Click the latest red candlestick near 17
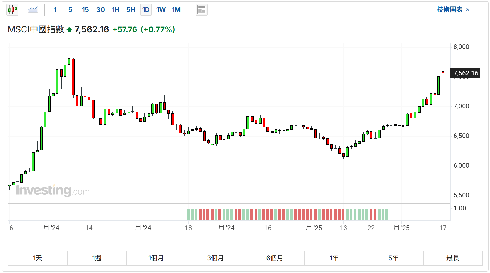This screenshot has width=490, height=273. tap(443, 72)
